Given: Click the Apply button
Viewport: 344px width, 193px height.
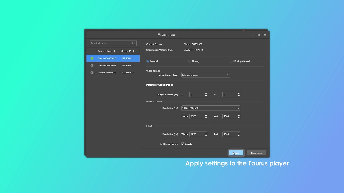Looking at the screenshot, I should coord(236,153).
